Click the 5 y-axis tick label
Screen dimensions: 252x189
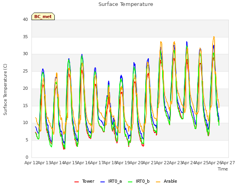27,140
